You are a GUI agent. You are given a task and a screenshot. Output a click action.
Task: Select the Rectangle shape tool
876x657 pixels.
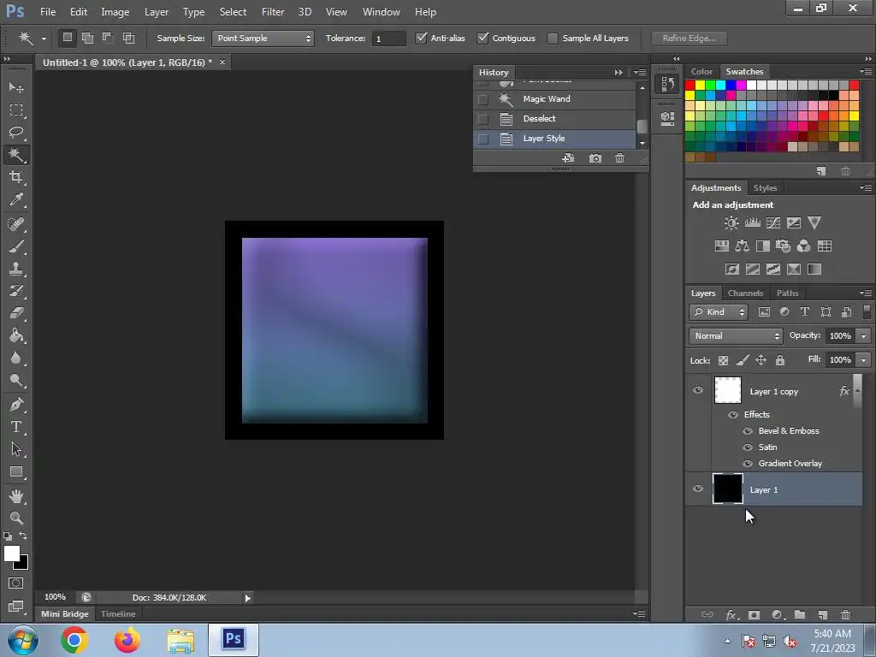tap(16, 472)
